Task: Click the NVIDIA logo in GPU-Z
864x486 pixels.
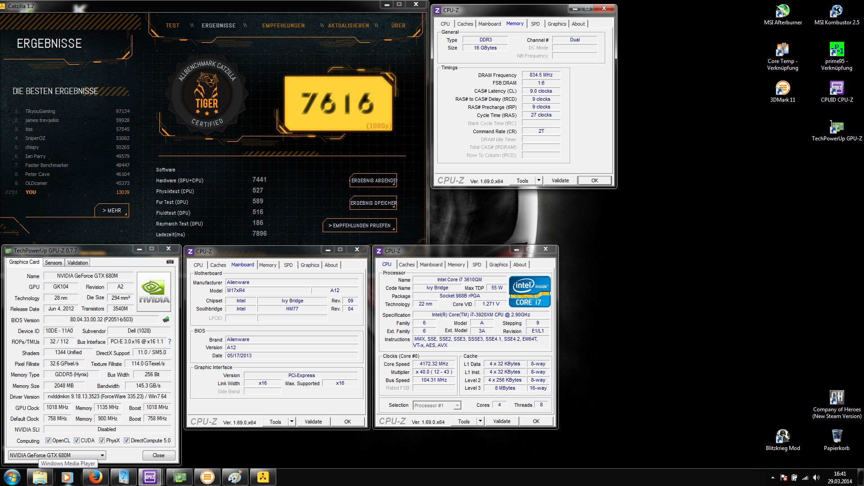Action: tap(154, 292)
